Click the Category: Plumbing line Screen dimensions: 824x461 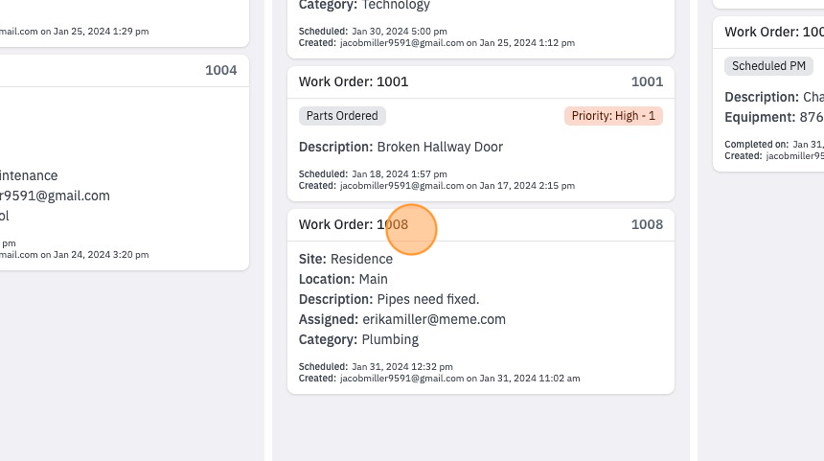[358, 339]
